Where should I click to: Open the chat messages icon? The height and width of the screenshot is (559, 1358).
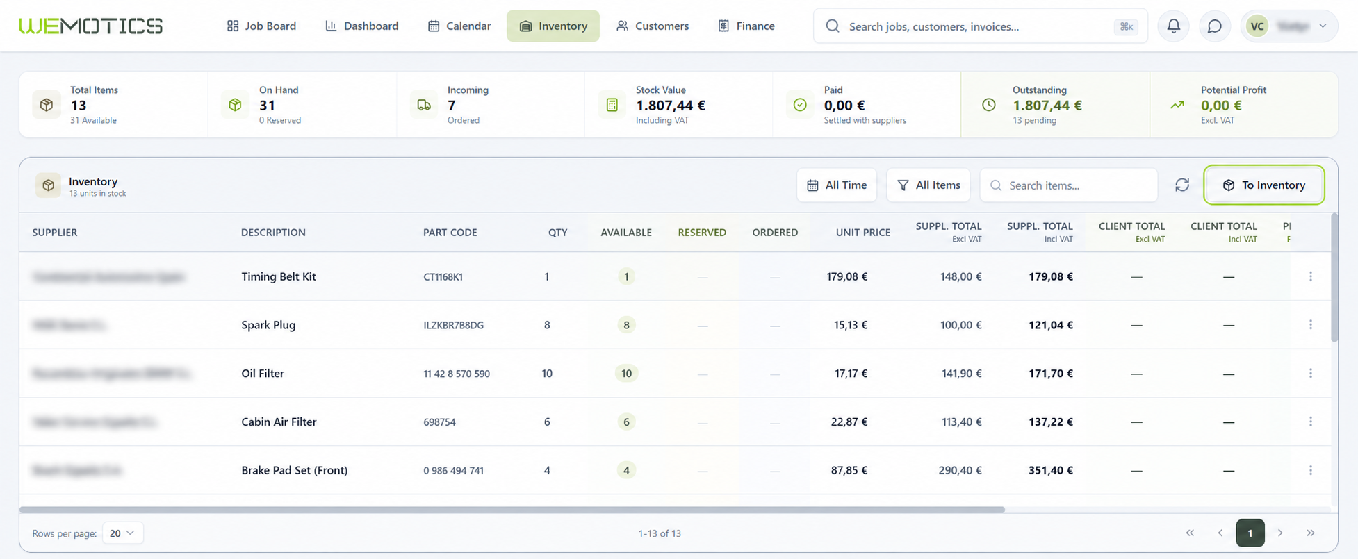click(1214, 26)
